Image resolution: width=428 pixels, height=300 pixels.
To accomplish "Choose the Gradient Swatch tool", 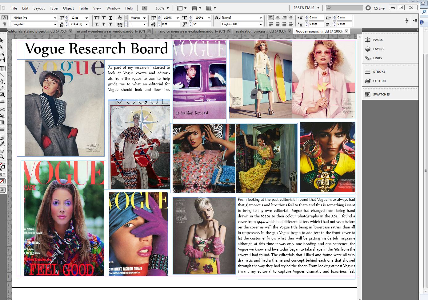I will point(2,122).
